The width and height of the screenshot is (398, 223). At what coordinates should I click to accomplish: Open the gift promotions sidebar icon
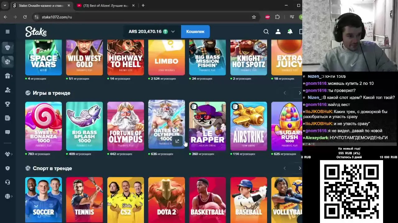point(8,76)
